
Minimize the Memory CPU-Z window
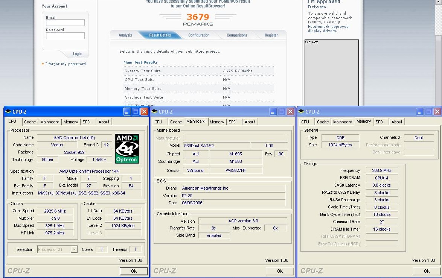point(419,112)
